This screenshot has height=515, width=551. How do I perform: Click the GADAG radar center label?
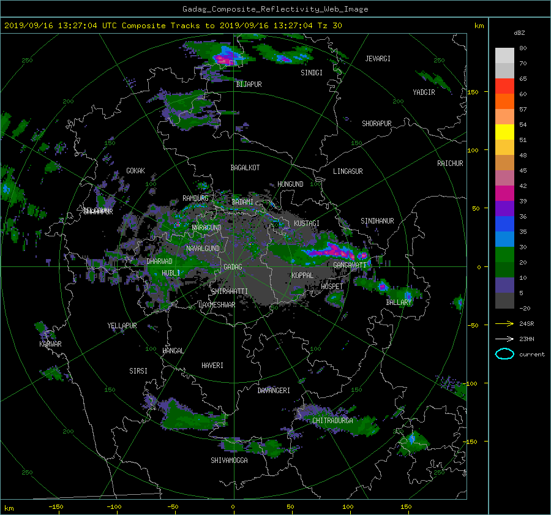click(x=233, y=267)
